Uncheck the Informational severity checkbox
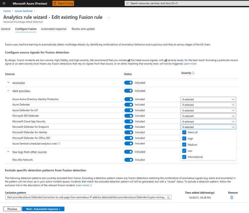Viewport: 249px width, 213px height. [184, 157]
